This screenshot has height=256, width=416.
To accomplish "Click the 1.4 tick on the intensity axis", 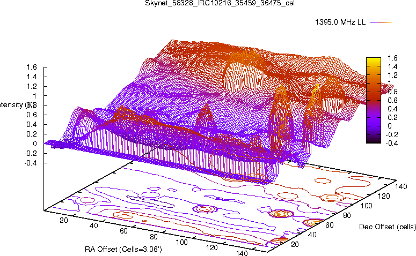I will coord(32,77).
